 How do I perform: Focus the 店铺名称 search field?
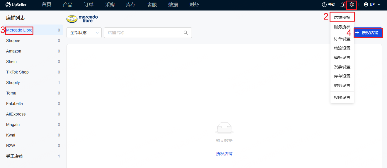tap(148, 33)
